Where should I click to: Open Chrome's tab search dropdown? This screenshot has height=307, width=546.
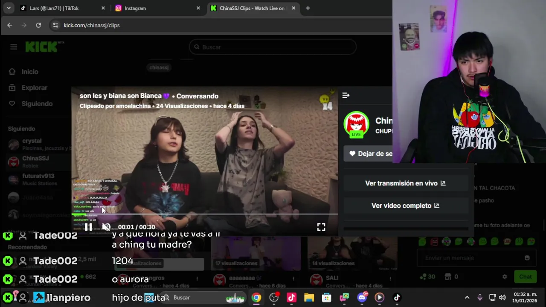point(9,8)
